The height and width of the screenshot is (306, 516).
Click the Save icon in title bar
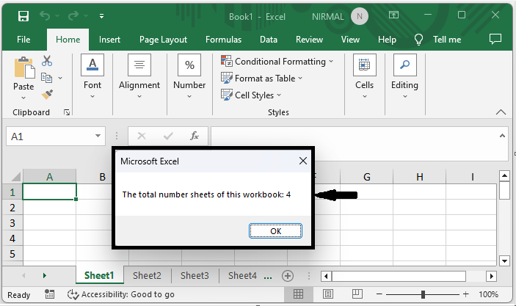coord(23,15)
